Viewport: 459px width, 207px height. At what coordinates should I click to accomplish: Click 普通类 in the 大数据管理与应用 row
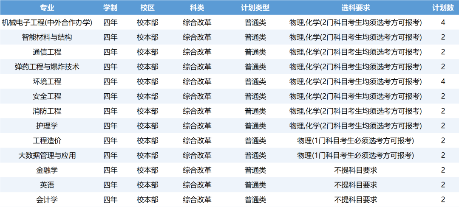[255, 155]
